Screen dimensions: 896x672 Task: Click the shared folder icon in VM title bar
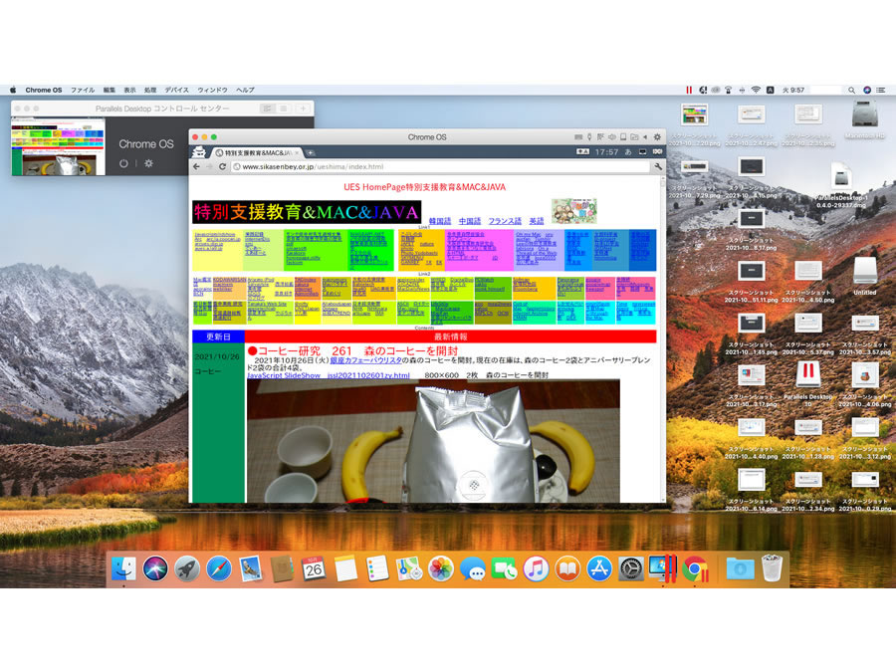pos(634,137)
